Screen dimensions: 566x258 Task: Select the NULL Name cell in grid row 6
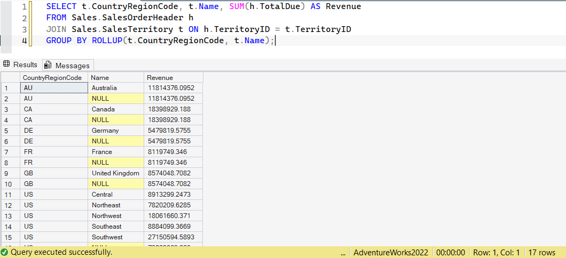(x=116, y=141)
